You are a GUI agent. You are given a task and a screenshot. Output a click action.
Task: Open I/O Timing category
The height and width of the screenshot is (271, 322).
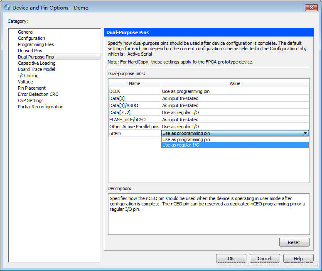[x=28, y=76]
